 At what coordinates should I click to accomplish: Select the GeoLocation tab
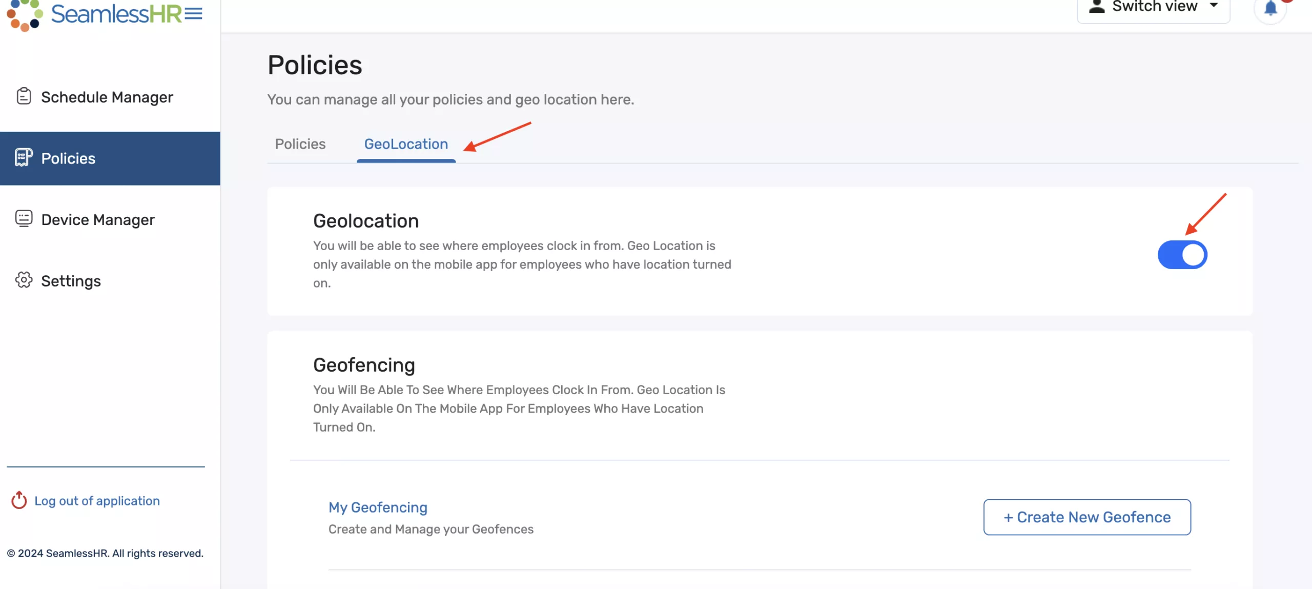point(406,144)
